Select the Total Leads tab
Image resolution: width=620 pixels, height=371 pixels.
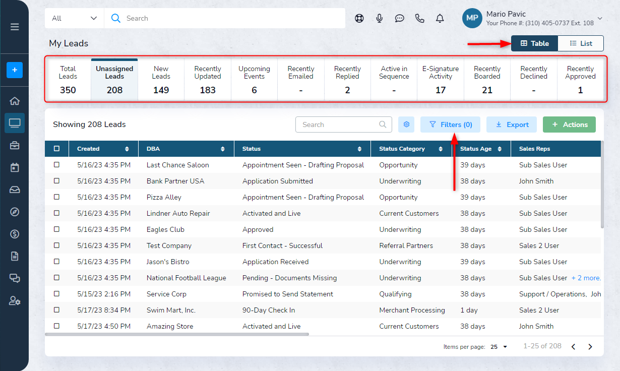pyautogui.click(x=68, y=80)
